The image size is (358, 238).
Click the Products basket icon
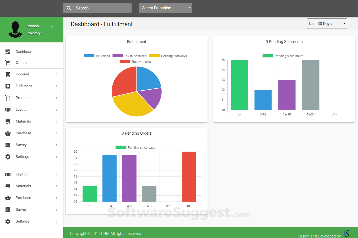[8, 98]
